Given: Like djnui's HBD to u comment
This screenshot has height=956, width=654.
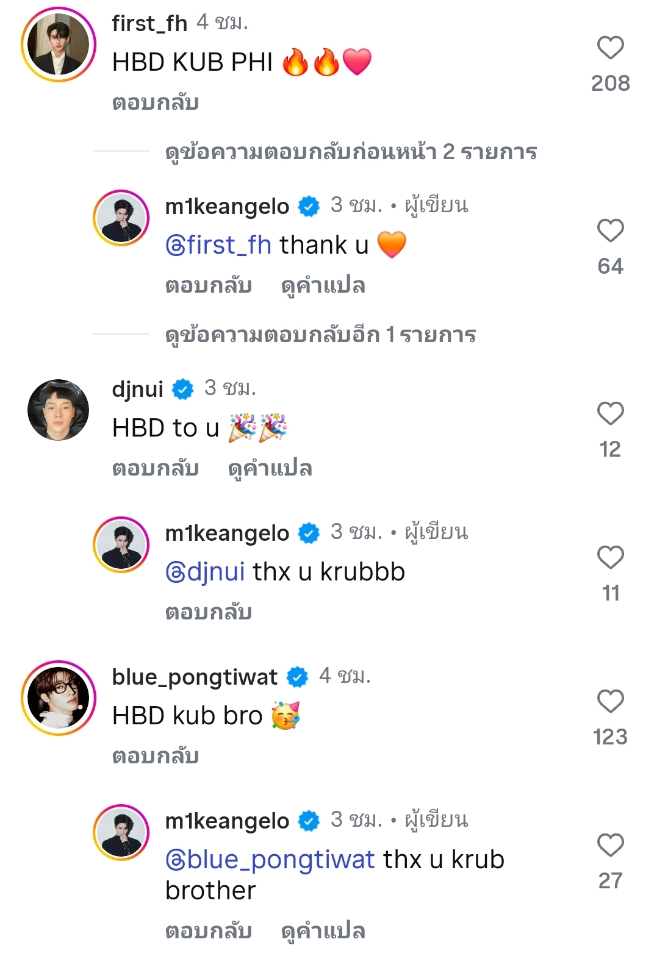Looking at the screenshot, I should click(610, 414).
